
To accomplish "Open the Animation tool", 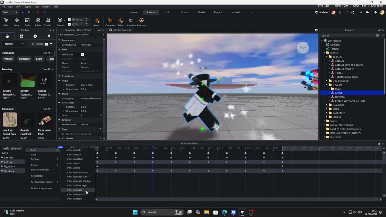I will (x=131, y=22).
